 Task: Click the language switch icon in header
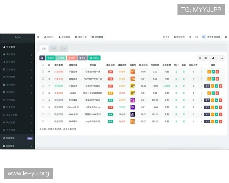point(190,37)
